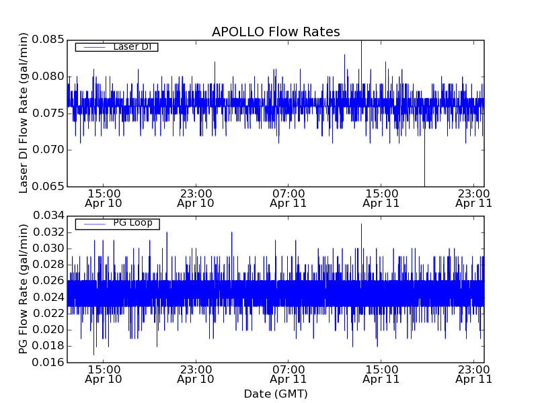The image size is (538, 403).
Task: Select the 0.016 y-axis tick value
Action: point(48,362)
